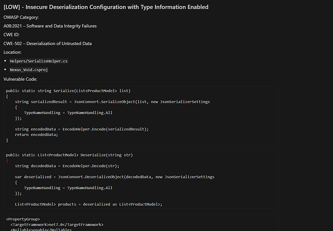Click the Deserialize method signature line
The height and width of the screenshot is (231, 333).
click(69, 155)
